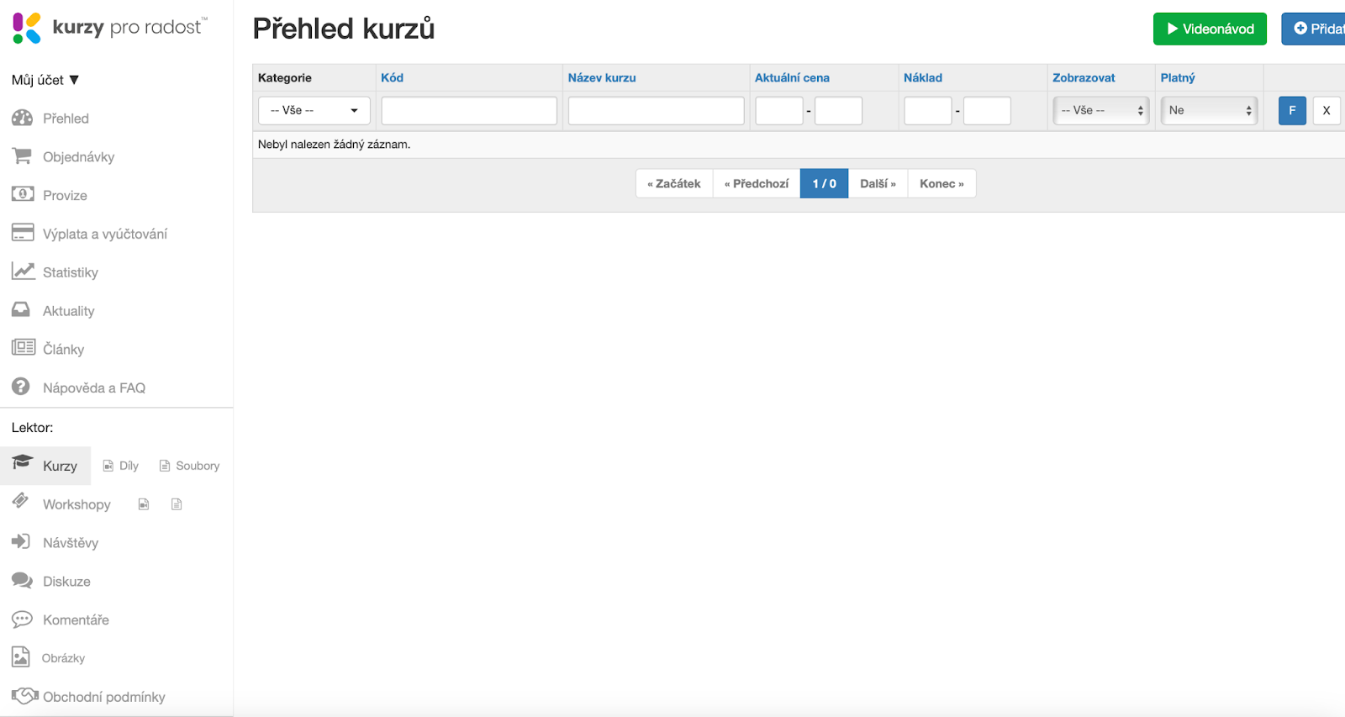Open Aktuality menu item
The image size is (1345, 717).
coord(69,311)
